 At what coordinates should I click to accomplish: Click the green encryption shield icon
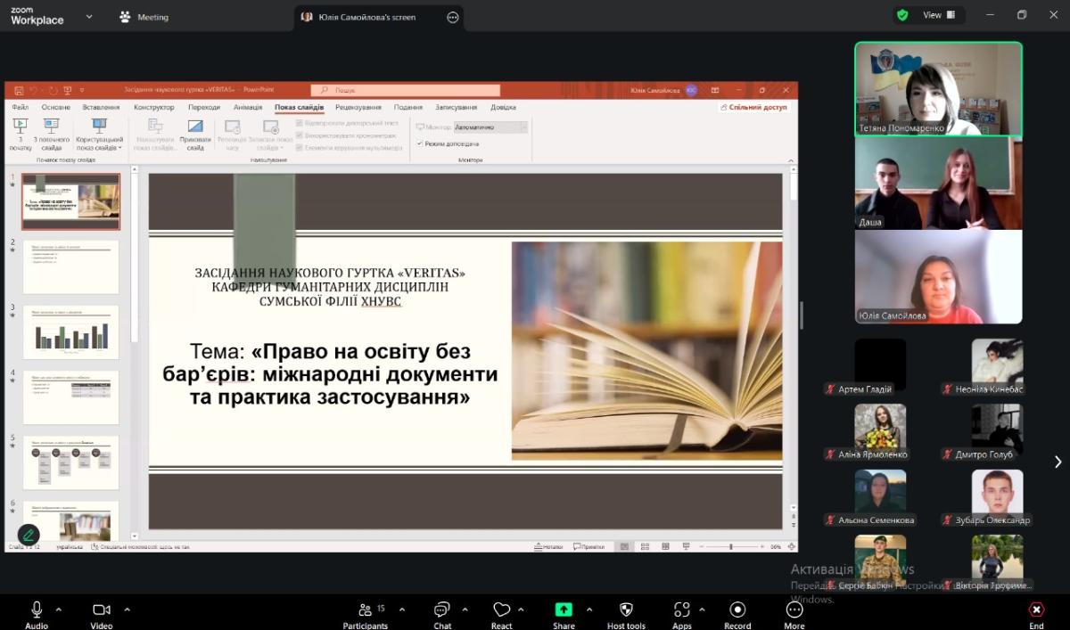tap(903, 15)
